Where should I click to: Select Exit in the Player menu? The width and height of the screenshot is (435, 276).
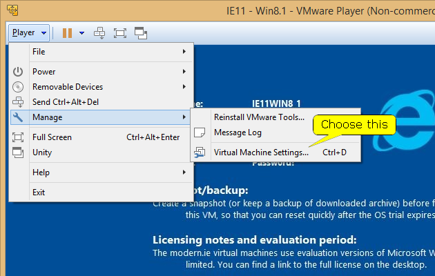pos(101,193)
